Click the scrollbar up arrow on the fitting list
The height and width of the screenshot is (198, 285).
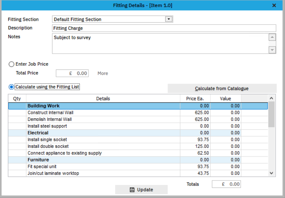[271, 98]
